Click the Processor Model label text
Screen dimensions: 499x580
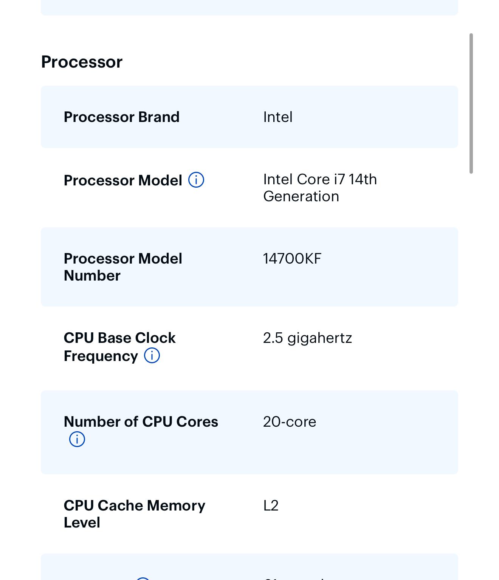click(x=123, y=180)
